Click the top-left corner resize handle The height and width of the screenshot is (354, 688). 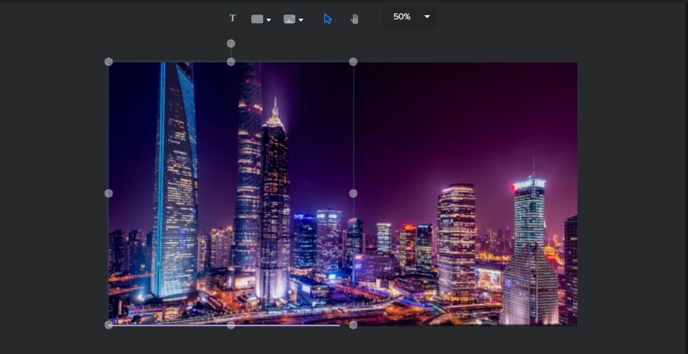109,62
